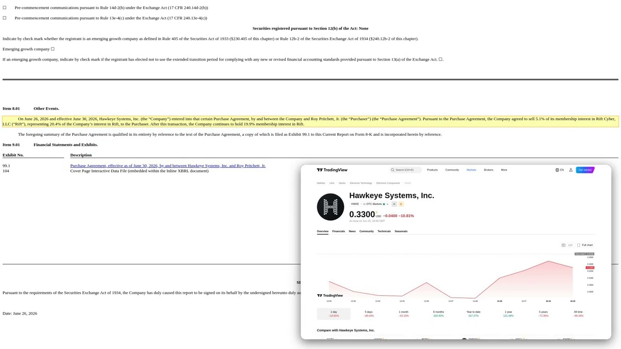The image size is (621, 349).
Task: Click the Compare with Hawkeye Systems heading
Action: (x=345, y=331)
